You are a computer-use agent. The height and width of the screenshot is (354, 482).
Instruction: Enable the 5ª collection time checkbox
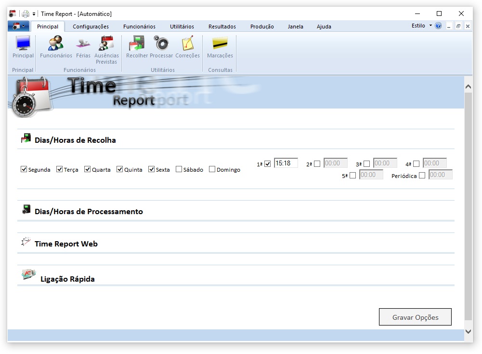352,176
